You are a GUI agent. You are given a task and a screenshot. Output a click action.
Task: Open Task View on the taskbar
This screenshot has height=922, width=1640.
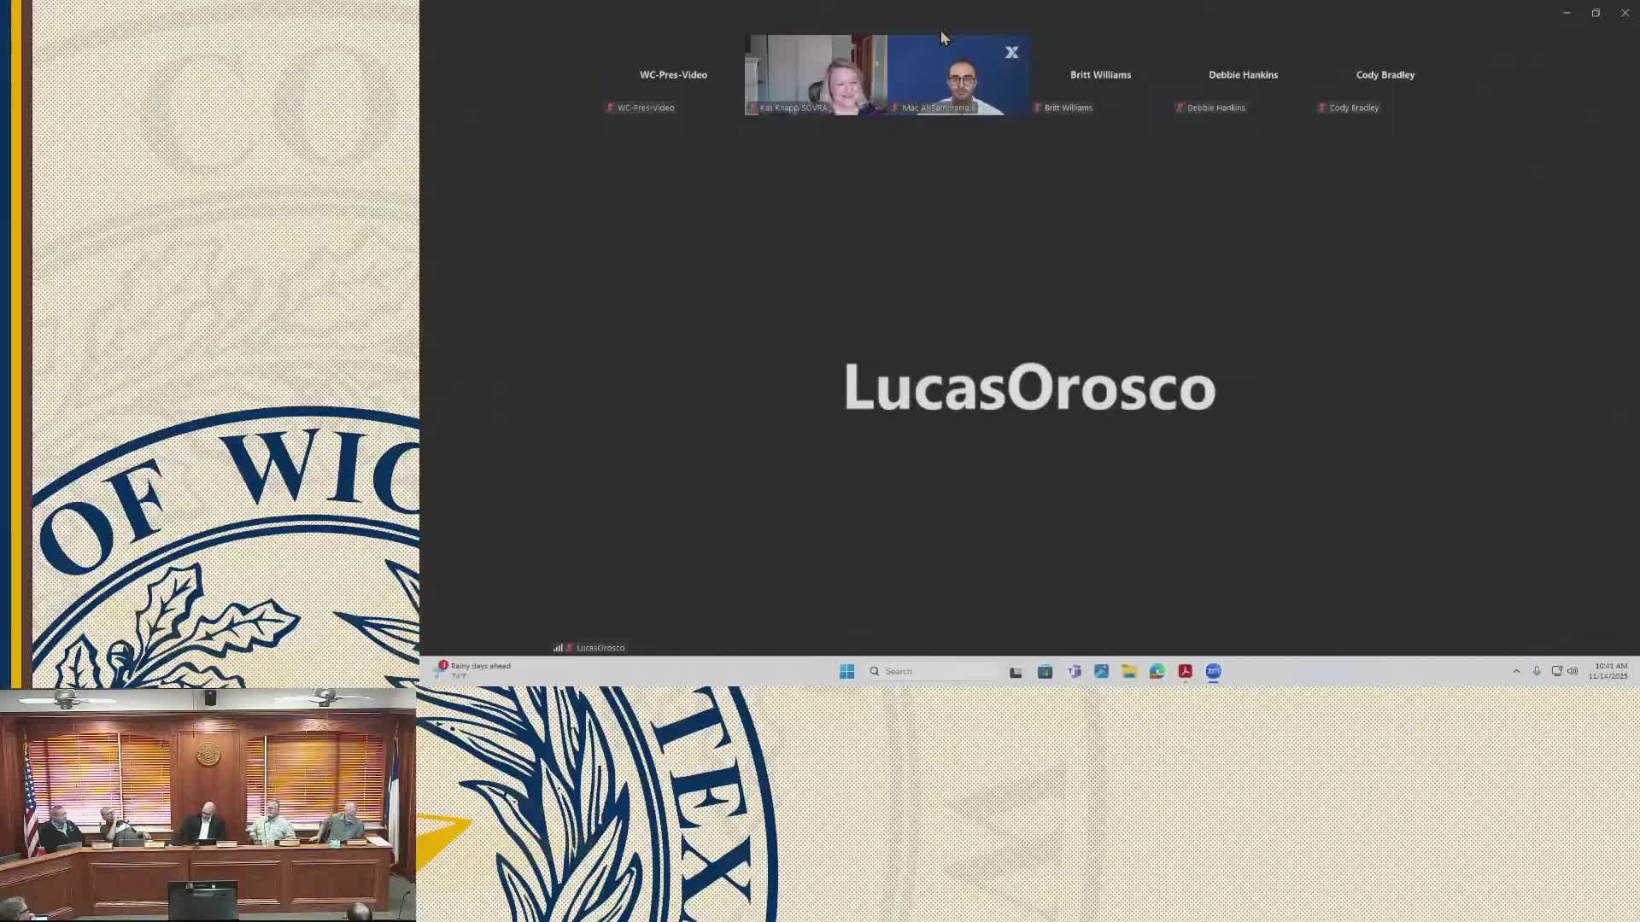click(1016, 672)
